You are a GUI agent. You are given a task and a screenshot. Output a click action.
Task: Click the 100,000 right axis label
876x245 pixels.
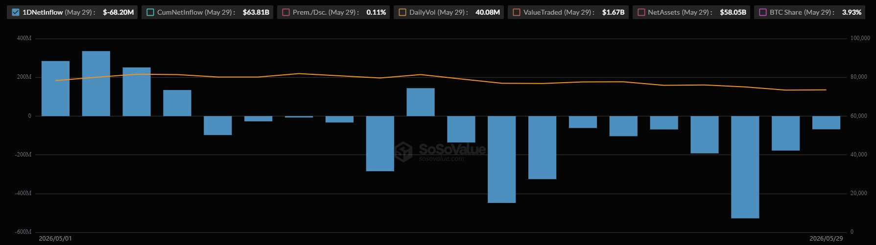(x=860, y=38)
